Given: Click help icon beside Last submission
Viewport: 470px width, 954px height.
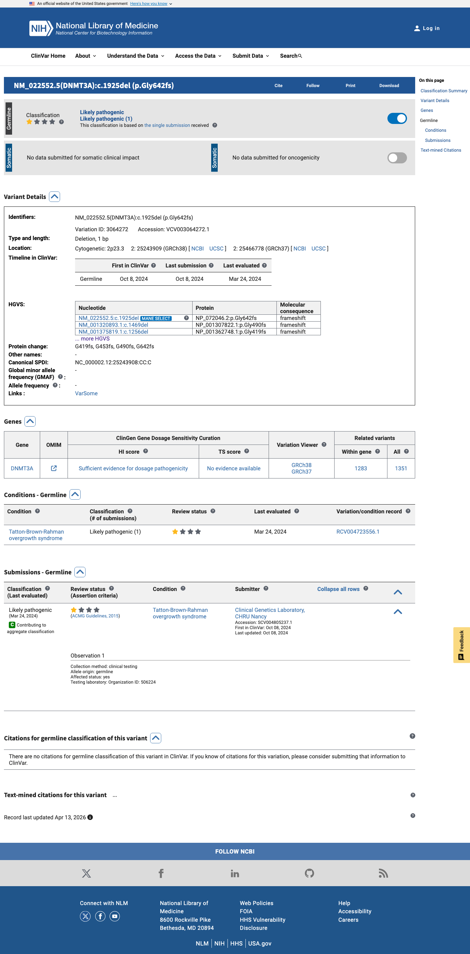Looking at the screenshot, I should click(211, 265).
